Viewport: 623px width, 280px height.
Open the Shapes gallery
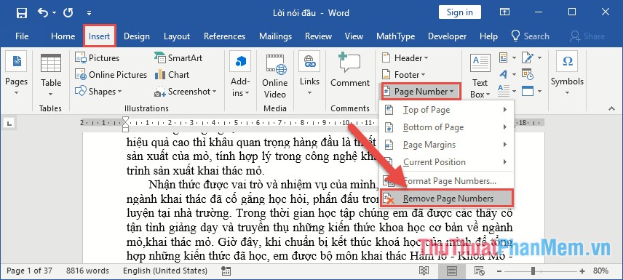pyautogui.click(x=98, y=92)
